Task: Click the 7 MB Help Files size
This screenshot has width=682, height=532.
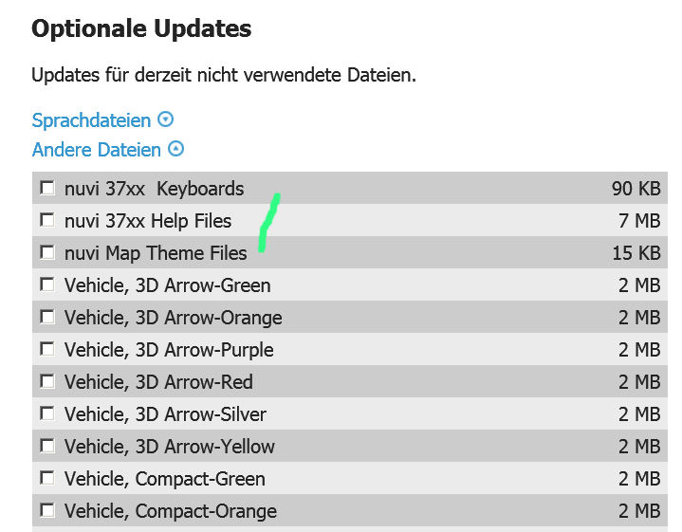Action: tap(639, 221)
